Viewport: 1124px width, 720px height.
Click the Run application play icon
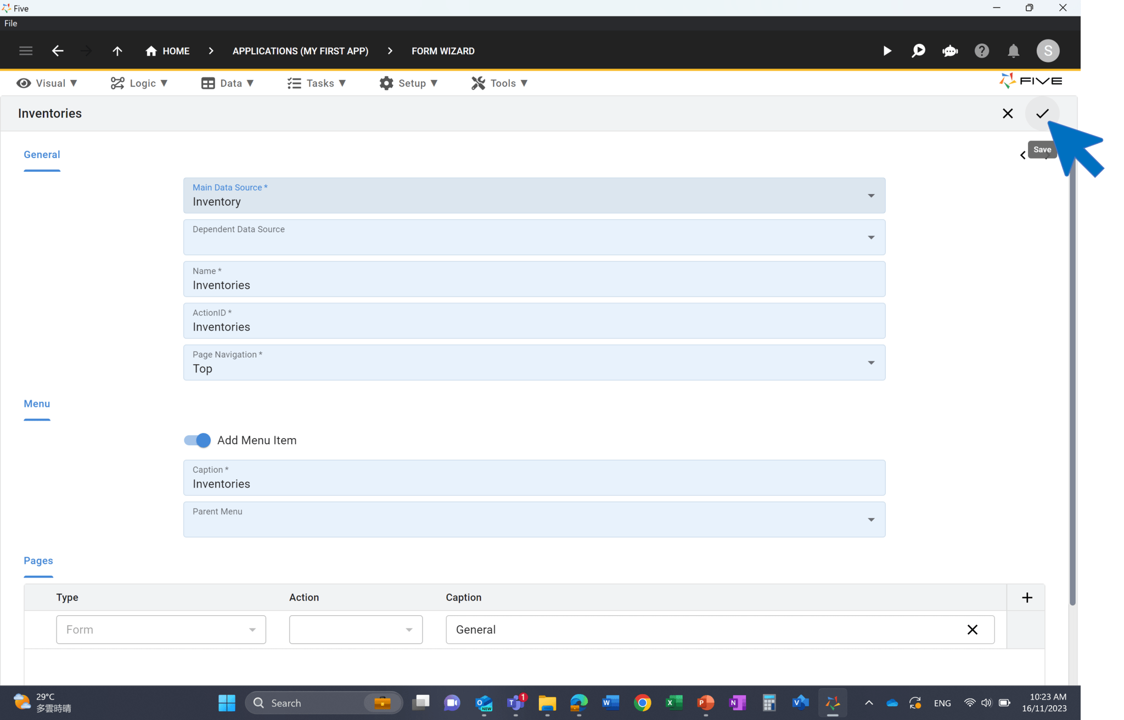click(887, 51)
